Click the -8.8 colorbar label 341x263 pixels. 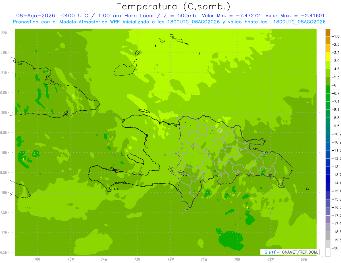click(x=336, y=118)
